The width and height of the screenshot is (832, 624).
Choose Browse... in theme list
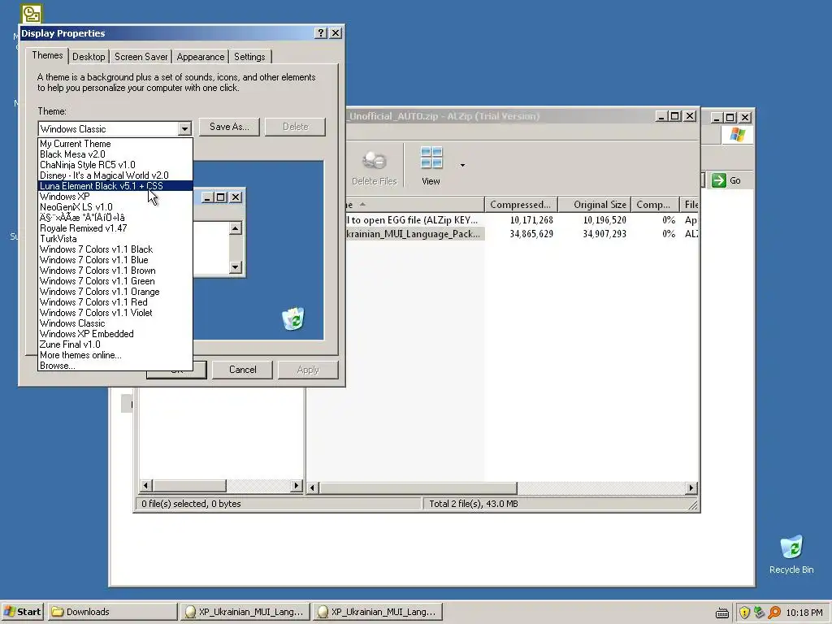click(115, 366)
